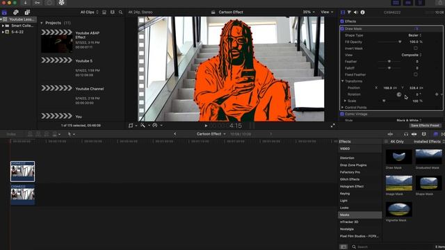The width and height of the screenshot is (445, 250).
Task: Expand the 5-4-22 event triangle
Action: click(x=3, y=32)
